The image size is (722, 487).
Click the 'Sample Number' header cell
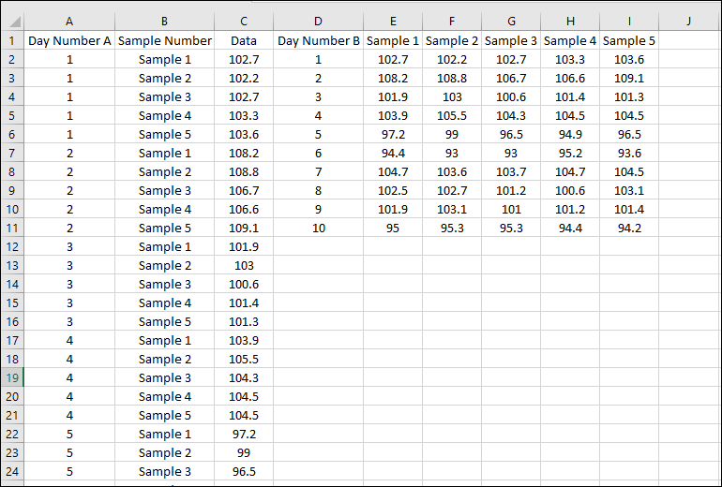(x=165, y=40)
